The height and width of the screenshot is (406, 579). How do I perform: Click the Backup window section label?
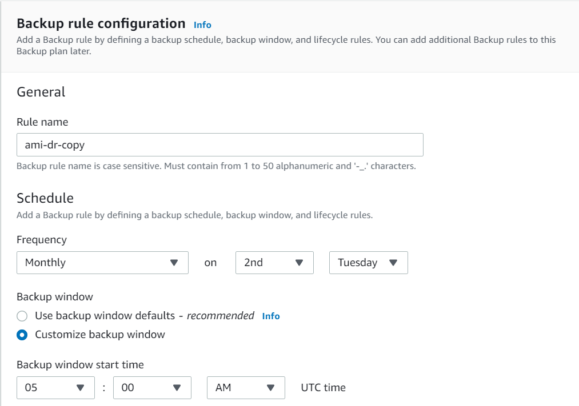pyautogui.click(x=55, y=296)
